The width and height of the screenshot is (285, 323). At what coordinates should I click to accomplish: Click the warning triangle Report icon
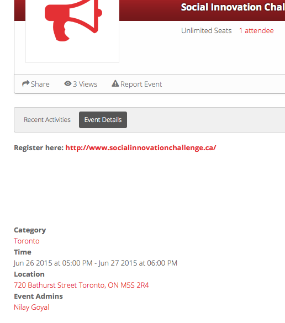tap(115, 83)
